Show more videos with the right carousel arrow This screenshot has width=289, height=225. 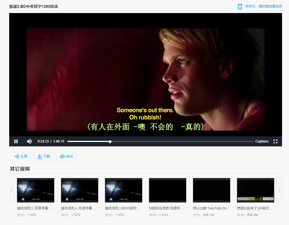coord(279,190)
